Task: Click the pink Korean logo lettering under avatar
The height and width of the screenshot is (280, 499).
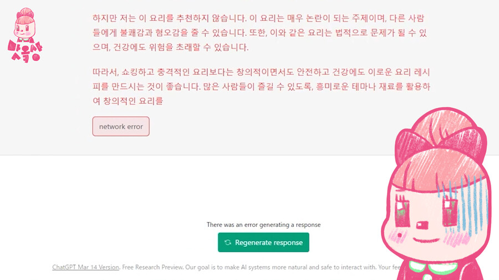Action: click(25, 51)
